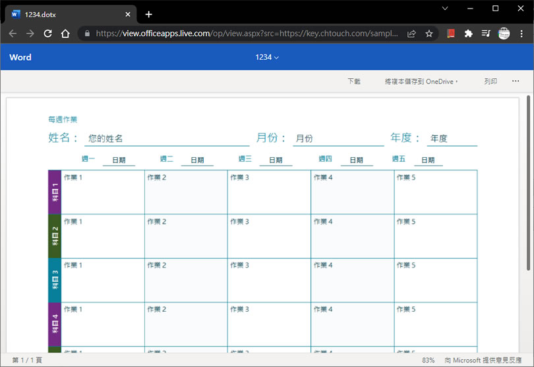Open the media control playlist icon
Viewport: 534px width, 367px height.
point(486,34)
